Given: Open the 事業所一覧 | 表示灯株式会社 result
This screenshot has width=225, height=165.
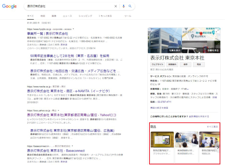Looking at the screenshot, I should [47, 34].
